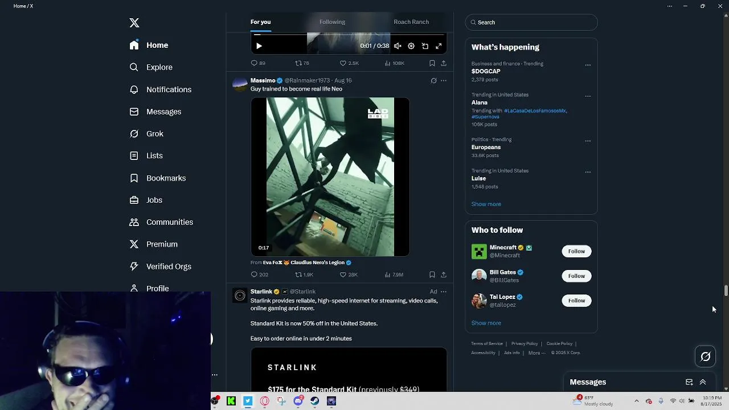Like Massimo's post with 28K likes

(349, 274)
